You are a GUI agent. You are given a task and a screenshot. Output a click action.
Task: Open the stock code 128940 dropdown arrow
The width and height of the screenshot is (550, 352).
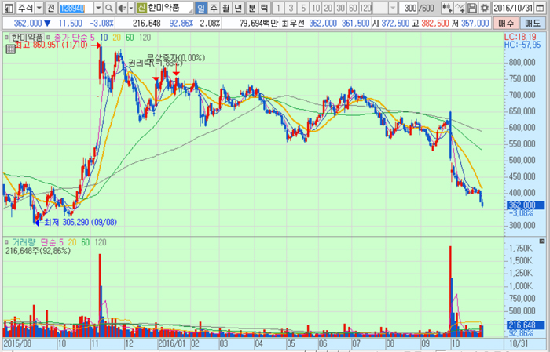click(98, 7)
